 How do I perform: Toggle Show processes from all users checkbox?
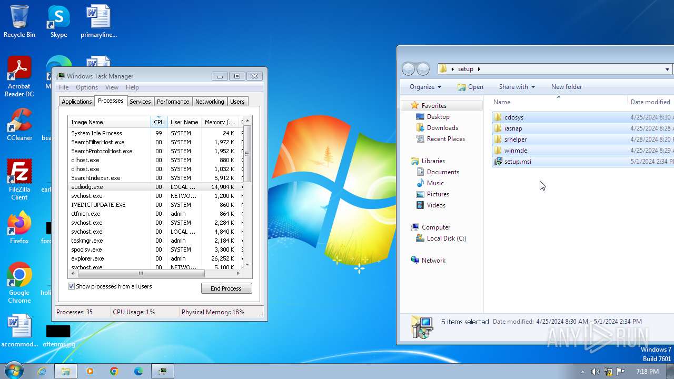coord(72,286)
